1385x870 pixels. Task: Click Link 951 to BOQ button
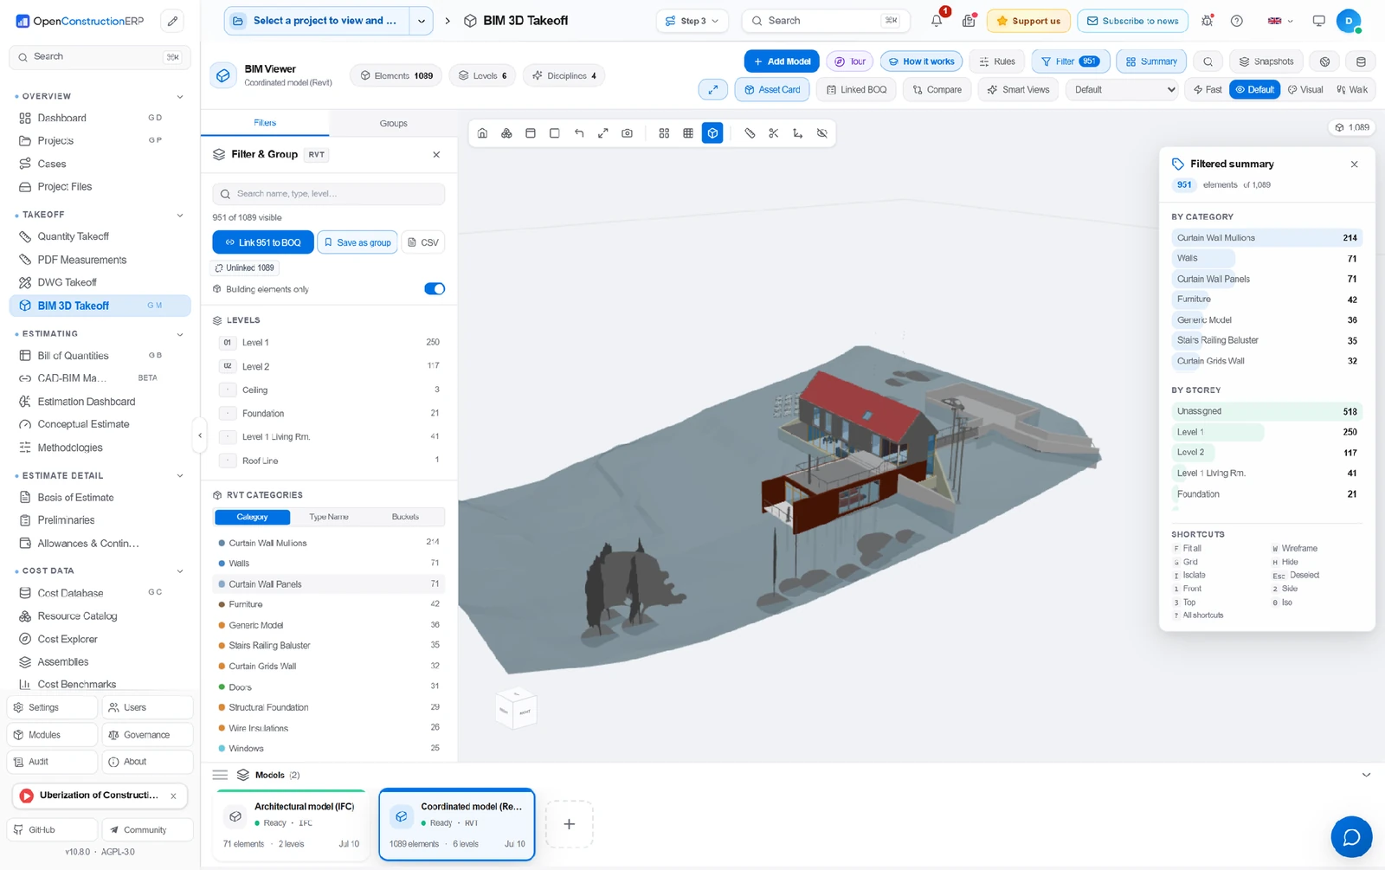click(x=263, y=242)
